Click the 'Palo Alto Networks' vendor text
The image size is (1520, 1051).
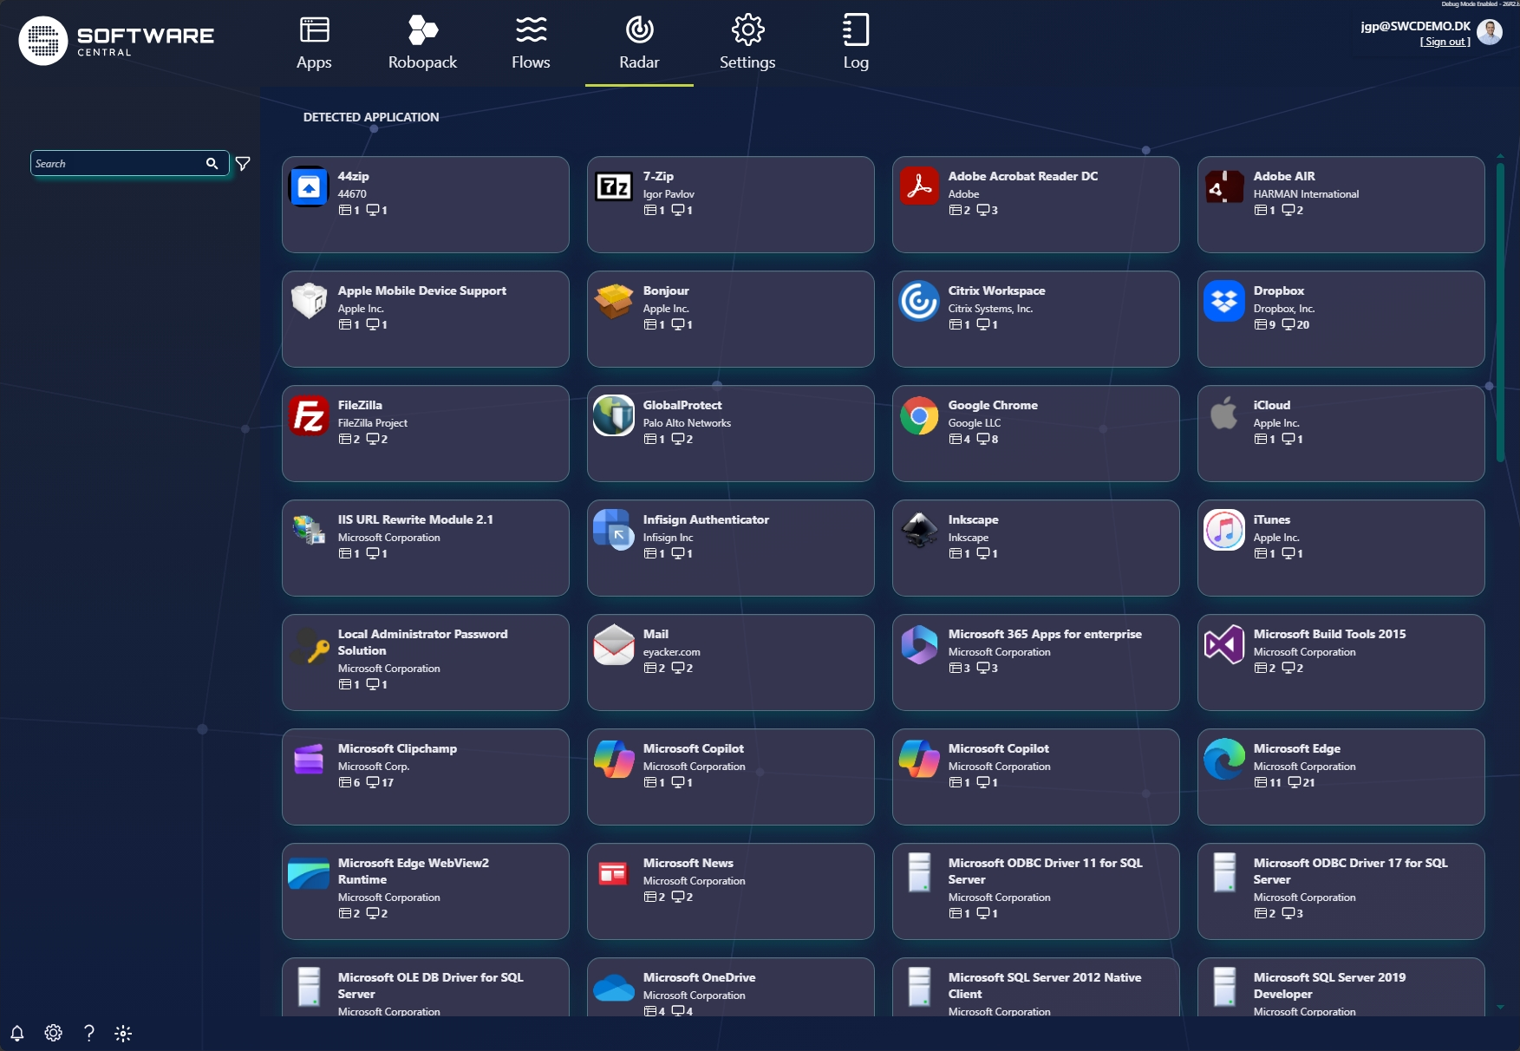point(687,423)
